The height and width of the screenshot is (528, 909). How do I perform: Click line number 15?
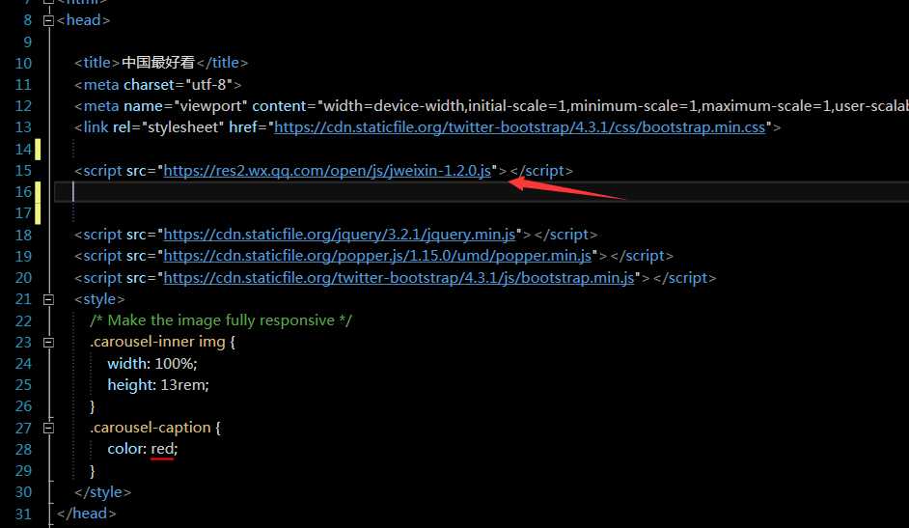click(23, 171)
